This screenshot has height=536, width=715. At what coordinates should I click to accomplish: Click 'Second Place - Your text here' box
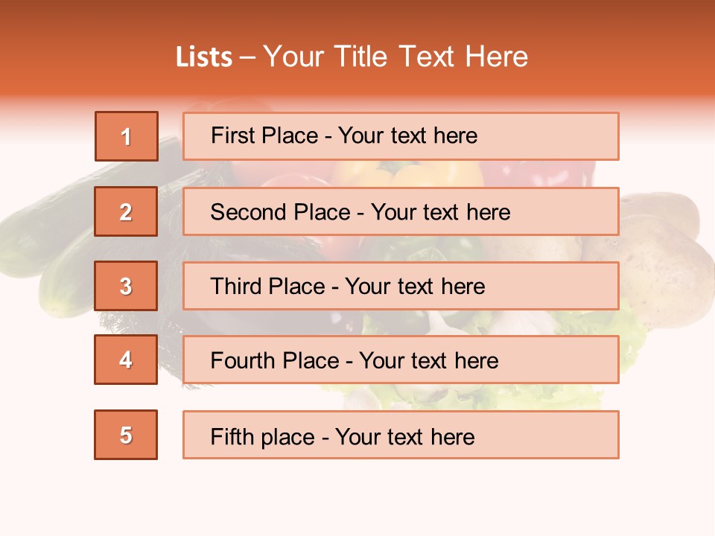401,211
